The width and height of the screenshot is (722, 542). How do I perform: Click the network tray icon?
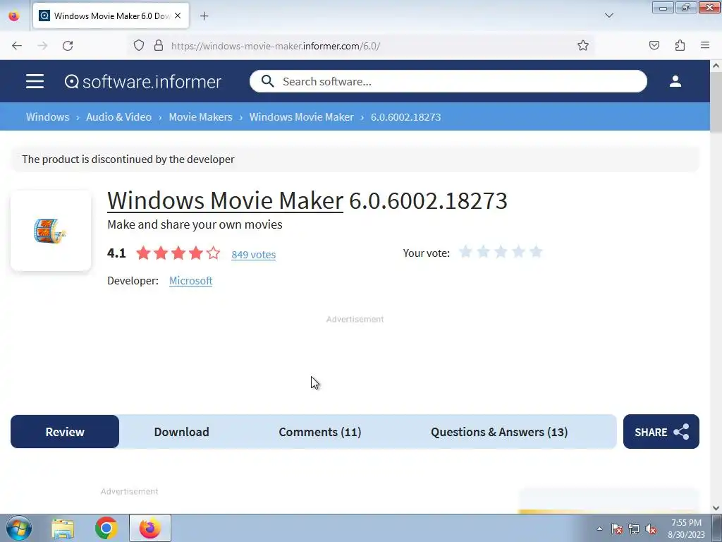coord(634,529)
